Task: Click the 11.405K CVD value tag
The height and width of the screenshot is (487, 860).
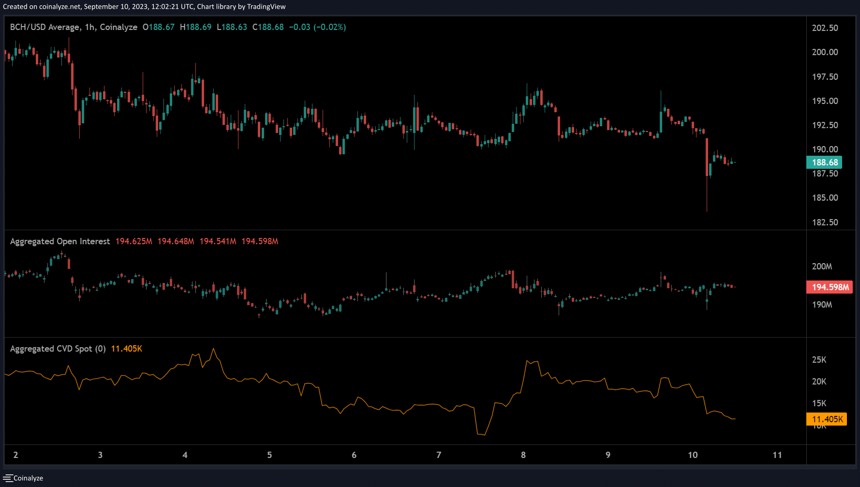Action: [x=827, y=419]
